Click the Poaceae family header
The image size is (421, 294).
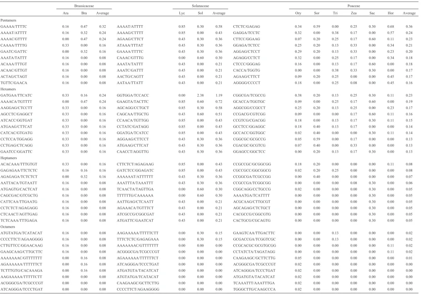(x=353, y=6)
